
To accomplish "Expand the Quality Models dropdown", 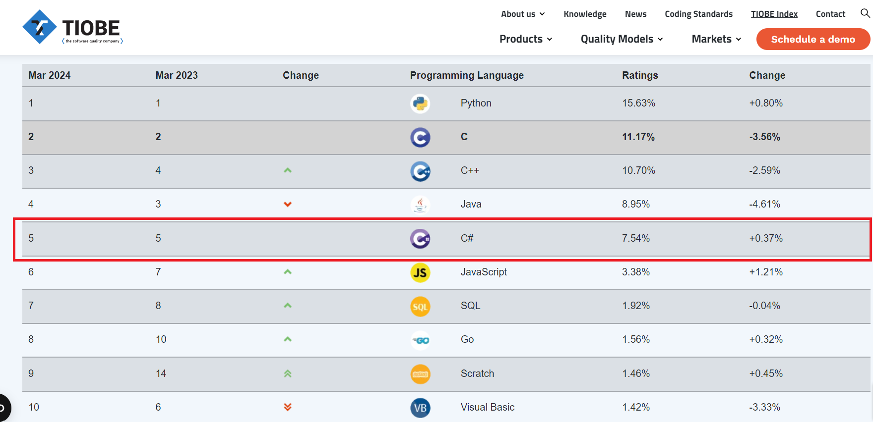I will pyautogui.click(x=622, y=39).
